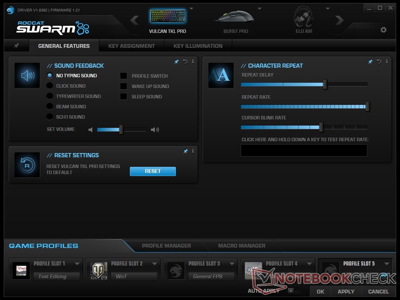The image size is (400, 300).
Task: Open Swarm settings via gear icon
Action: [x=384, y=30]
